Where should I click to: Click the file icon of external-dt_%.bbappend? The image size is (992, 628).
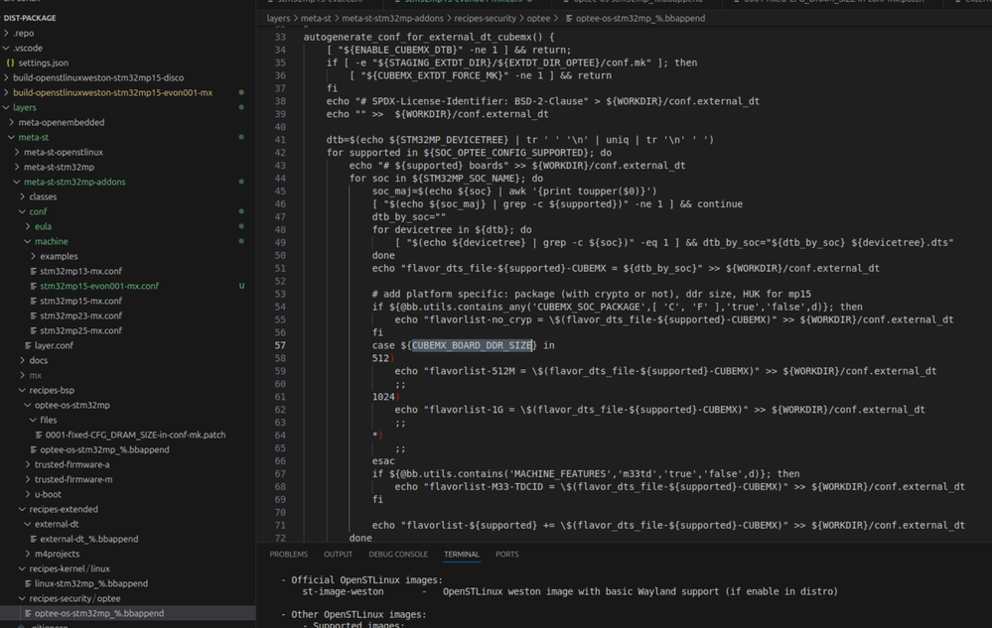click(34, 539)
